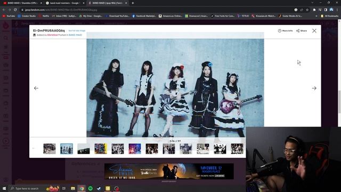This screenshot has width=341, height=192.
Task: Select the seventh dark sepia thumbnail
Action: [x=152, y=149]
